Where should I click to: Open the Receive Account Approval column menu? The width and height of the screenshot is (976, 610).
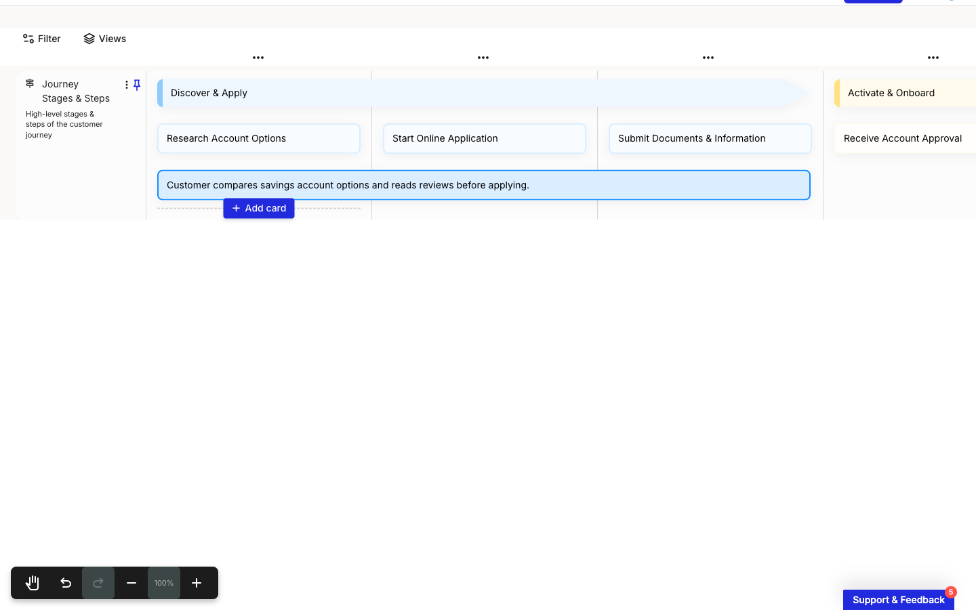933,58
